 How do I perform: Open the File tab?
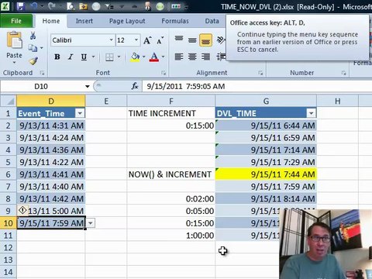pos(16,21)
